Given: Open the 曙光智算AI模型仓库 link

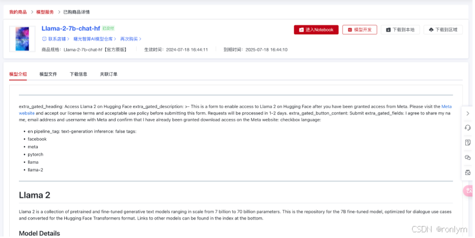Looking at the screenshot, I should [94, 39].
